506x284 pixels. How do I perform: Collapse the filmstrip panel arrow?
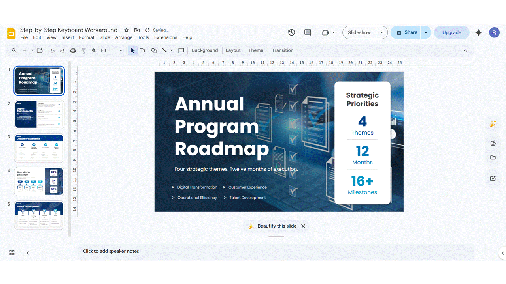(x=28, y=253)
